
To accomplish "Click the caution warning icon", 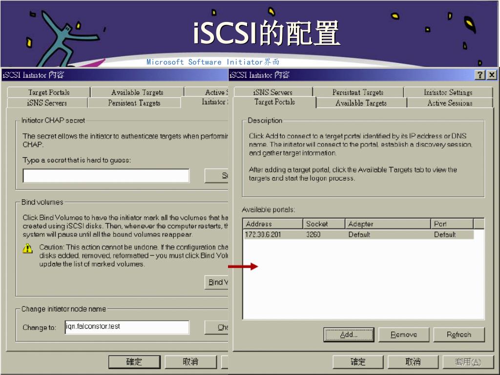I will (28, 248).
